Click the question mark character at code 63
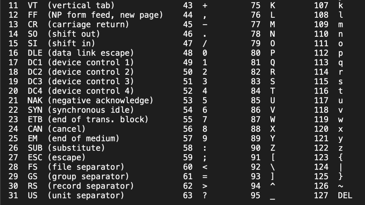Image resolution: width=365 pixels, height=205 pixels. [205, 196]
